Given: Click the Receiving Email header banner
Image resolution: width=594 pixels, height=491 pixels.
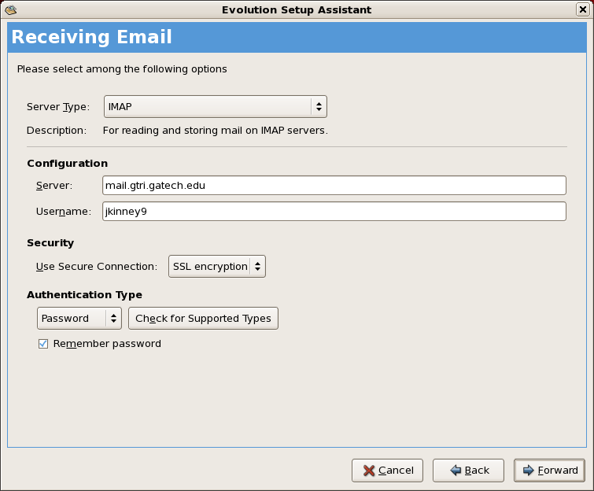Looking at the screenshot, I should click(x=297, y=37).
